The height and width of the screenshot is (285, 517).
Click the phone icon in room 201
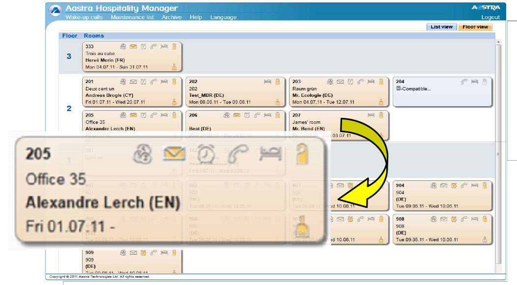tap(154, 82)
